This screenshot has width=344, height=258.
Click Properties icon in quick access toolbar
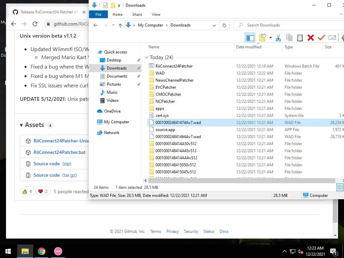point(105,5)
